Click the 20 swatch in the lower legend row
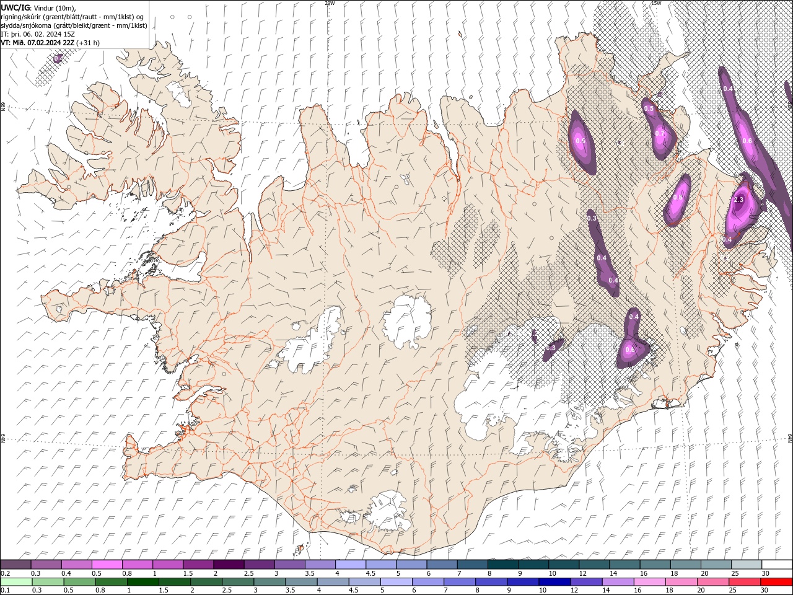The width and height of the screenshot is (793, 595). point(712,582)
